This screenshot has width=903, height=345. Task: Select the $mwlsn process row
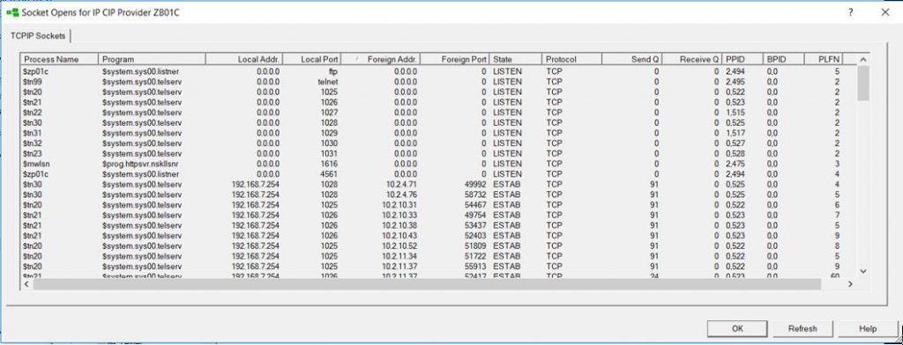pyautogui.click(x=437, y=164)
